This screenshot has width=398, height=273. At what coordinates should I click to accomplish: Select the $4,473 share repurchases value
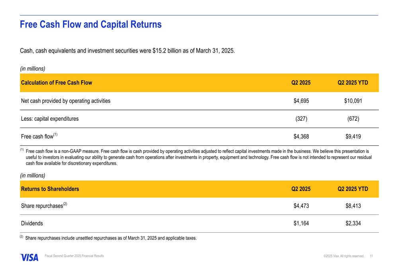coord(301,206)
